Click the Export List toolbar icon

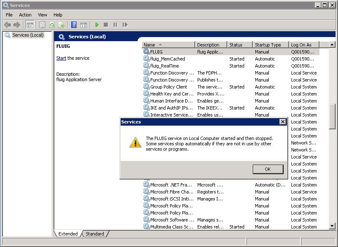61,25
